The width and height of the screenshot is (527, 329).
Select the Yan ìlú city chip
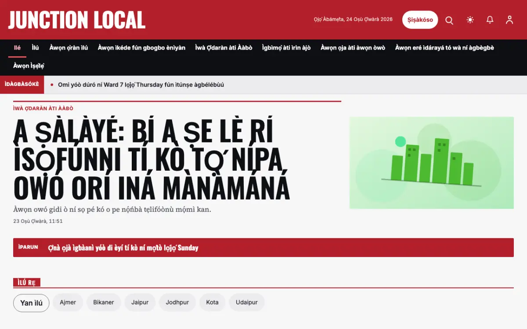point(31,303)
